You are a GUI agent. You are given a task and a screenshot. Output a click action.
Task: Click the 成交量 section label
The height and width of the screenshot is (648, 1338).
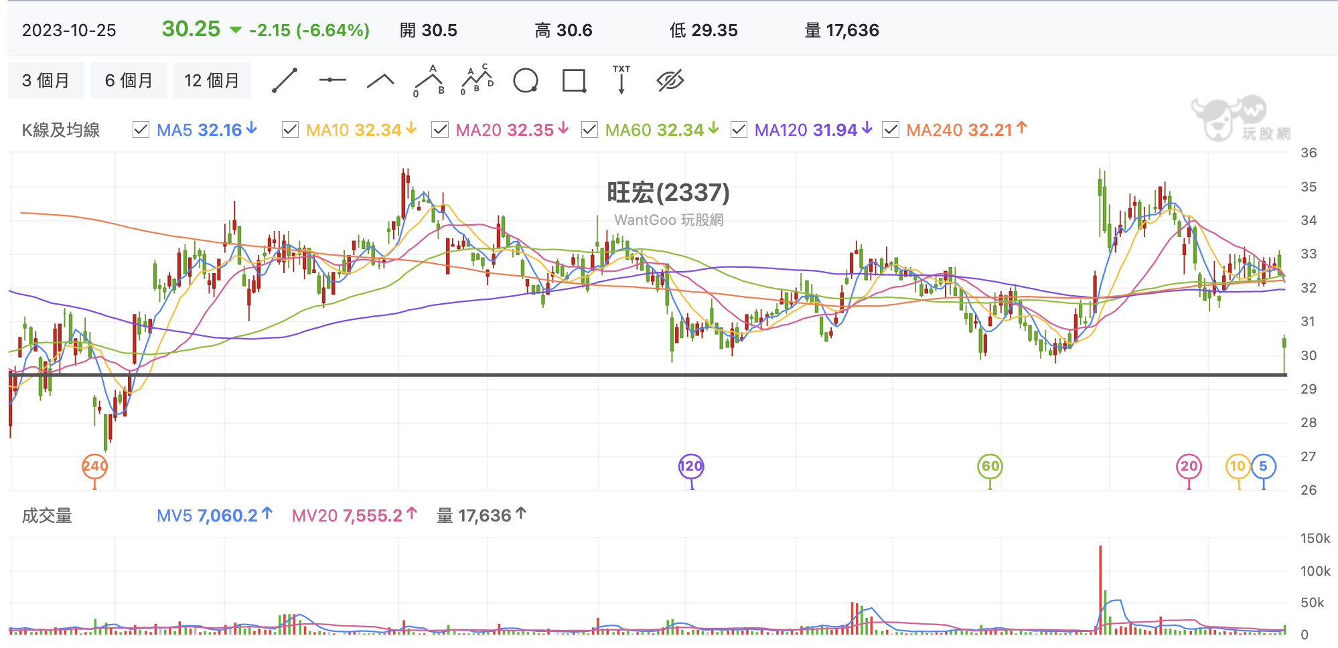coord(47,515)
